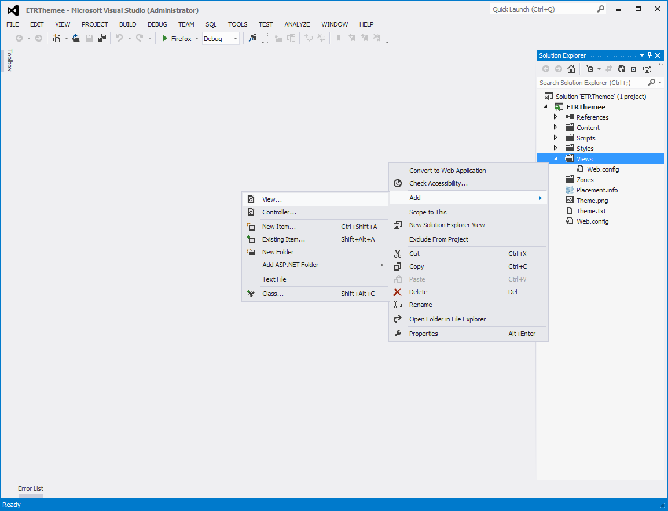Open the Solution Explorer window position dropdown
668x511 pixels.
[641, 55]
